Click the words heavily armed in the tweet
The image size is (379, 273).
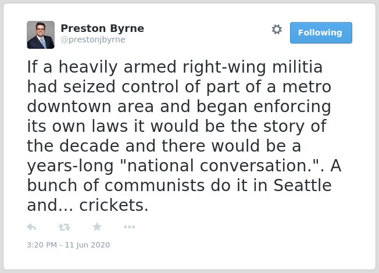coord(118,67)
